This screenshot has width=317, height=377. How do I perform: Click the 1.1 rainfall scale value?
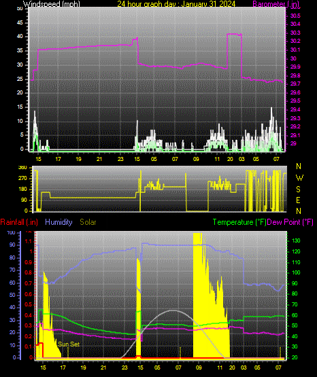(29, 241)
